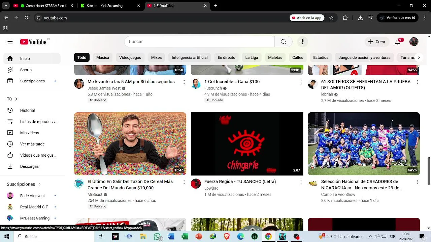
Task: Open Chrome extensions puzzle icon
Action: pos(345,18)
